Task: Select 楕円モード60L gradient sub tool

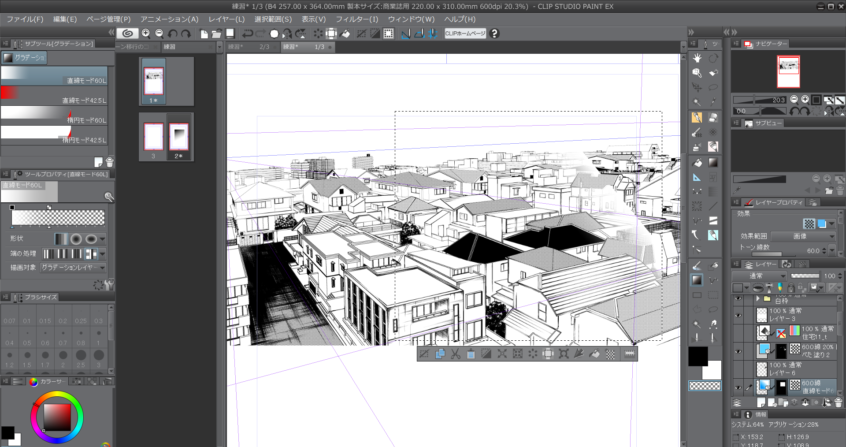Action: point(54,115)
